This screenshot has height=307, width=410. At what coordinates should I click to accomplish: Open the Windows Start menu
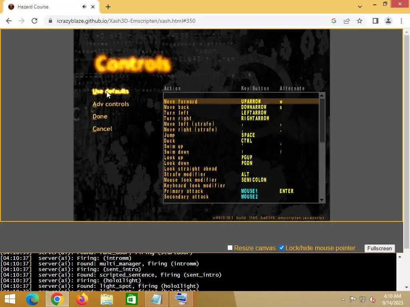(x=10, y=299)
